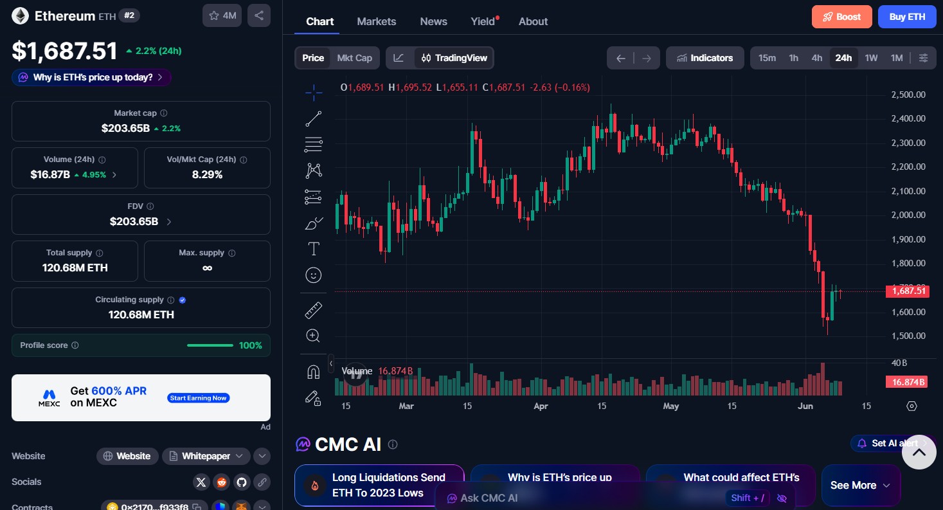
Task: Open the Indicators panel
Action: pyautogui.click(x=705, y=58)
